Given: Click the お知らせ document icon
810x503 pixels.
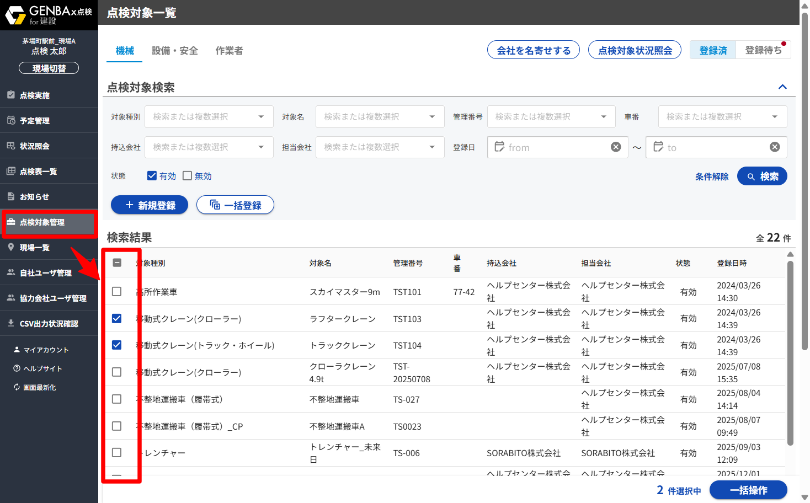Looking at the screenshot, I should click(x=11, y=196).
